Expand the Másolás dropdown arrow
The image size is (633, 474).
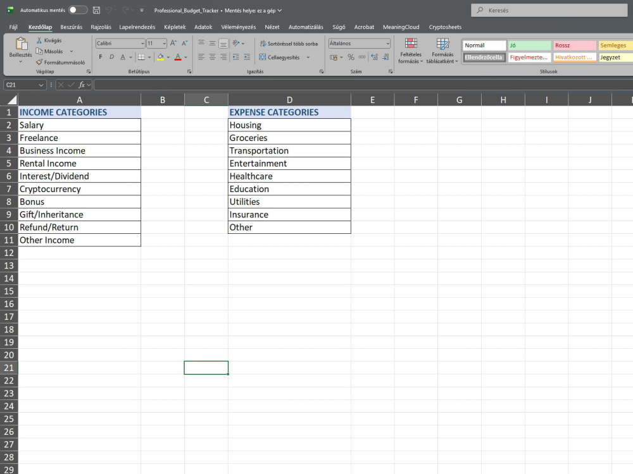pyautogui.click(x=72, y=51)
